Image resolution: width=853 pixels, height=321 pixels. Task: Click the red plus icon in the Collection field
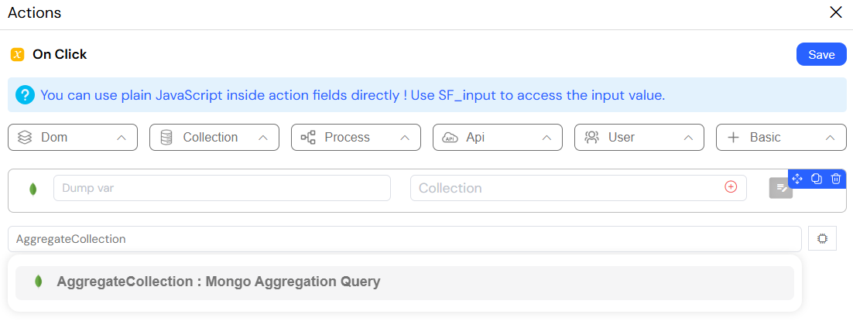pos(731,187)
